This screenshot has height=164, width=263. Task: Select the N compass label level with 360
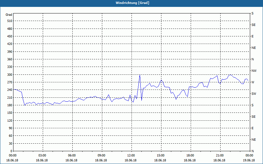pyautogui.click(x=252, y=59)
